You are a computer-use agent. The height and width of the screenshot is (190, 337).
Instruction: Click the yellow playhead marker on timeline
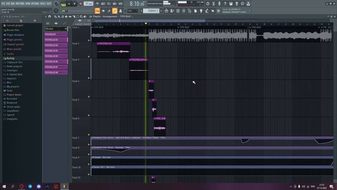pyautogui.click(x=146, y=23)
